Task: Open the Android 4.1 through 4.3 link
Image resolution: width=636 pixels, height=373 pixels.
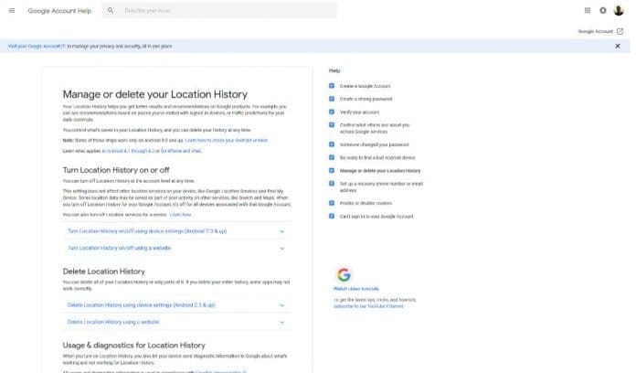Action: (128, 151)
